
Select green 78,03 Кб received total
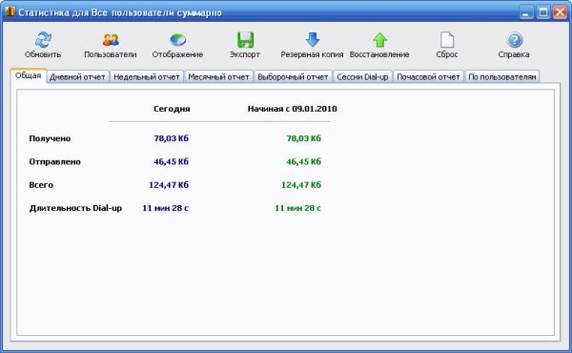303,138
